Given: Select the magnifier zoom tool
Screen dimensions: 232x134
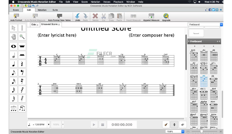Looking at the screenshot, I should 22,37.
